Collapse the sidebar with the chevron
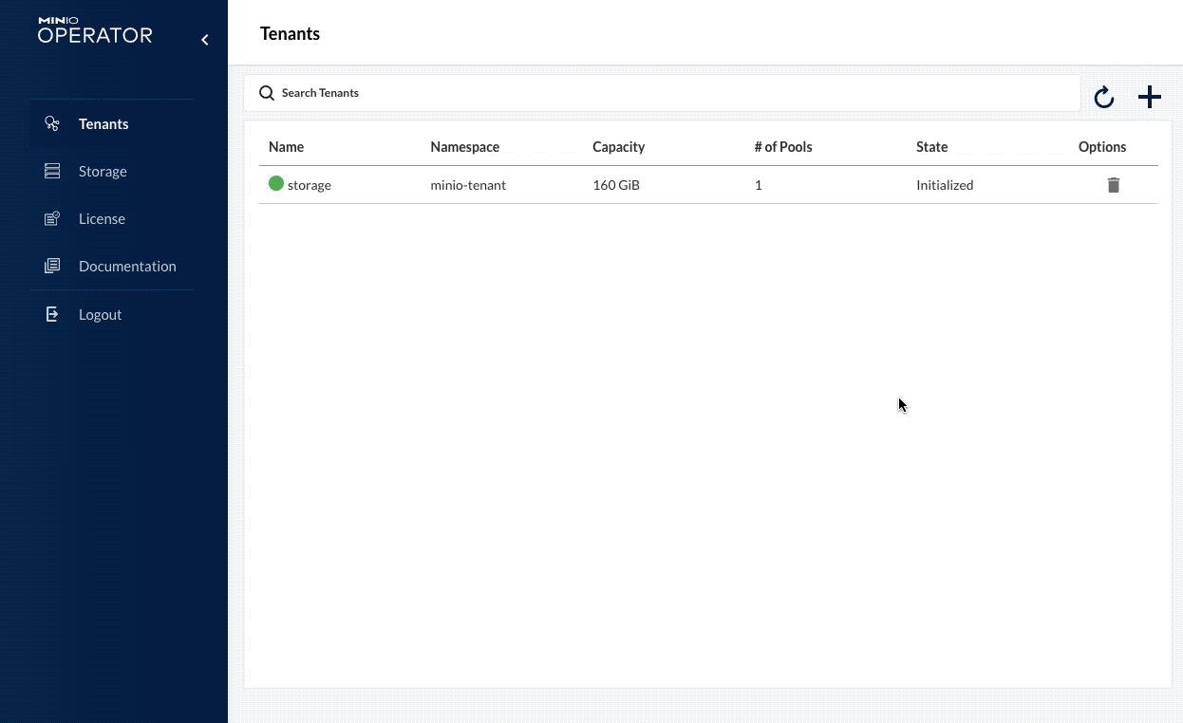The image size is (1183, 723). 204,39
